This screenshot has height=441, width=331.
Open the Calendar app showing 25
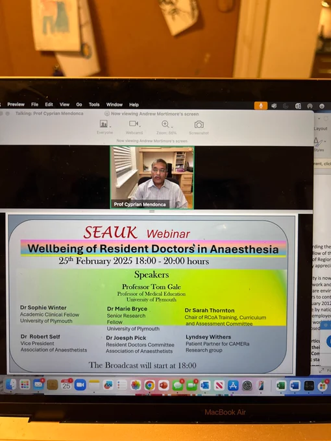[x=66, y=385]
